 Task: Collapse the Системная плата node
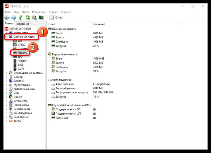(x=6, y=37)
